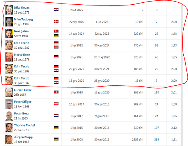188x146 pixels.
Task: Click the Swiss flag in Lucien Favre's row
Action: click(x=56, y=92)
